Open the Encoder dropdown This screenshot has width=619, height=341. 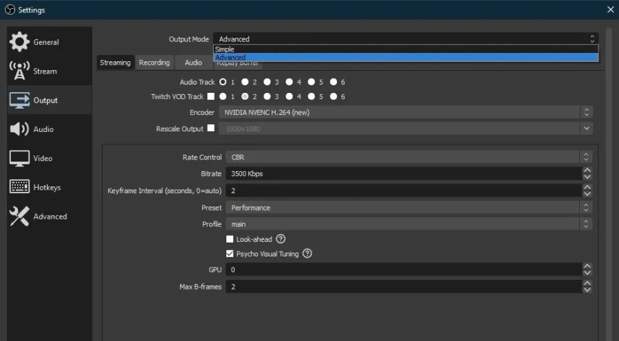405,112
